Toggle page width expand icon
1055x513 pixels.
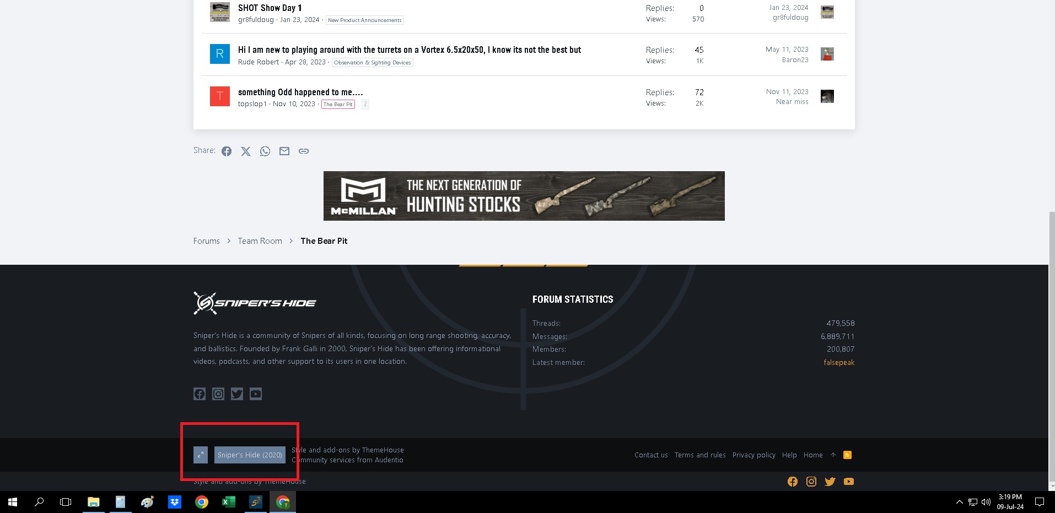click(201, 455)
